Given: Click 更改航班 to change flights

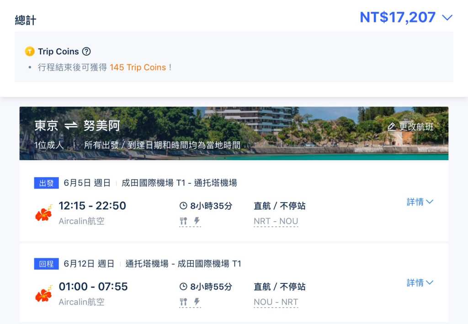Looking at the screenshot, I should point(410,127).
